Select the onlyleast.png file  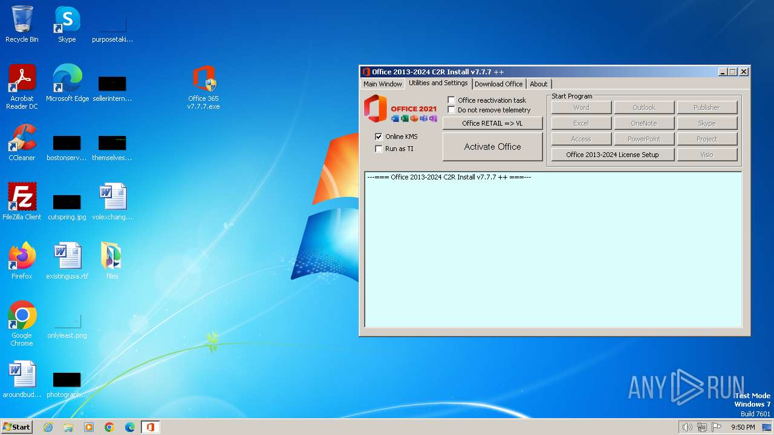point(67,326)
